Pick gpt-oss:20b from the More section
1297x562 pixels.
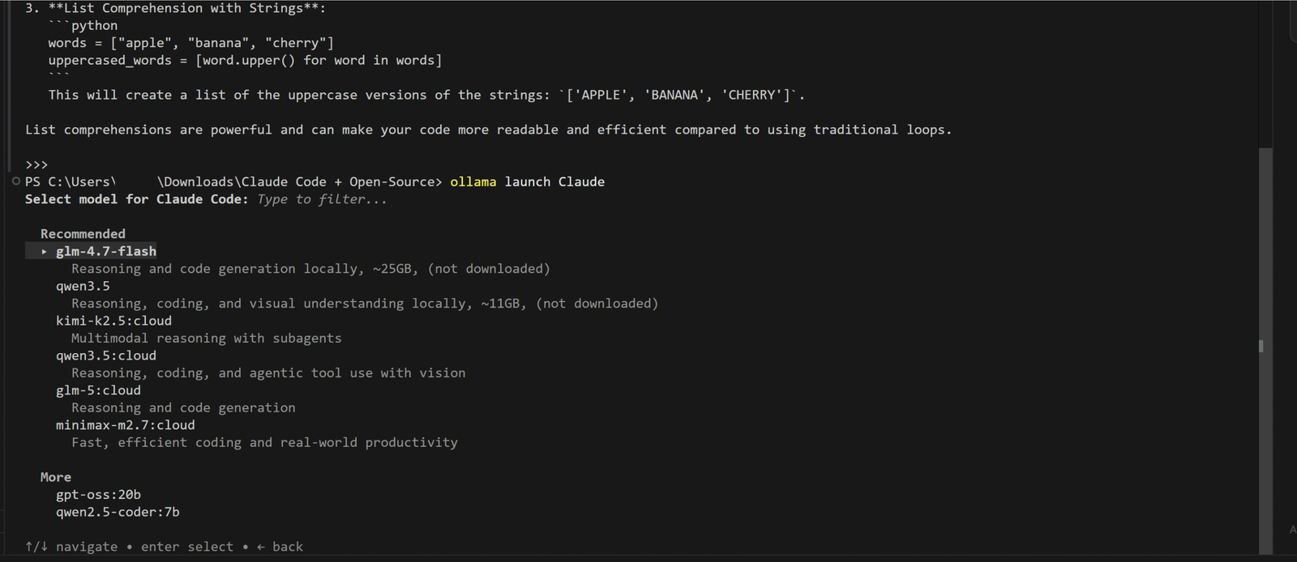pyautogui.click(x=98, y=495)
